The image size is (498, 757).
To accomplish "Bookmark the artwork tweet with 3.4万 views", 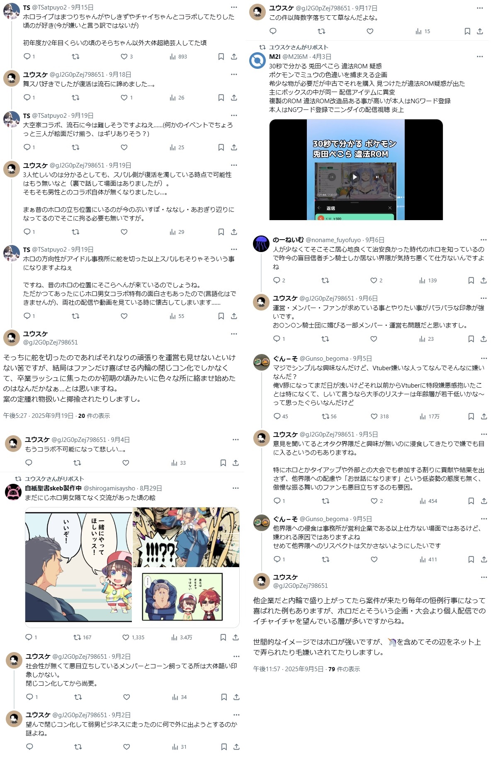I will click(x=223, y=637).
